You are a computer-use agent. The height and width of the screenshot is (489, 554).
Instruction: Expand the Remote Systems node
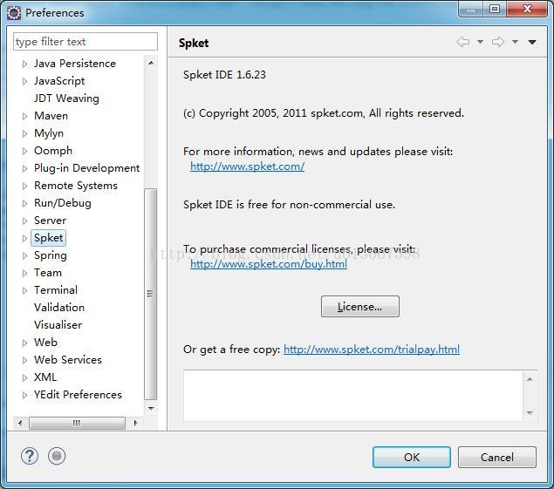(x=24, y=186)
